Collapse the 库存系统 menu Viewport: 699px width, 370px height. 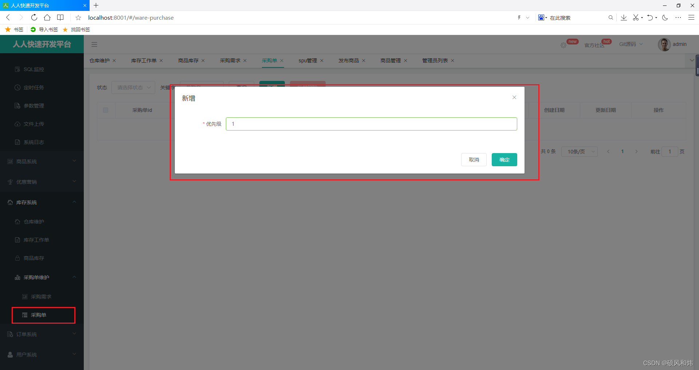click(x=42, y=202)
